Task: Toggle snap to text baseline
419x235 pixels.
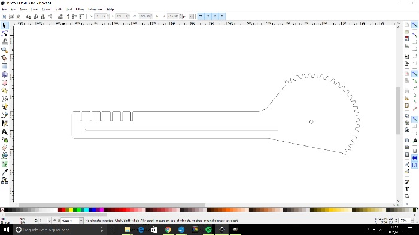Action: point(415,141)
